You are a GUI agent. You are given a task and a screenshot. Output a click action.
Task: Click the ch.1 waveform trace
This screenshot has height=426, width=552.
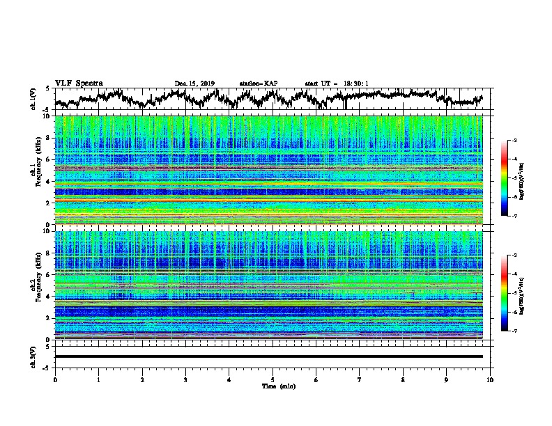[268, 99]
